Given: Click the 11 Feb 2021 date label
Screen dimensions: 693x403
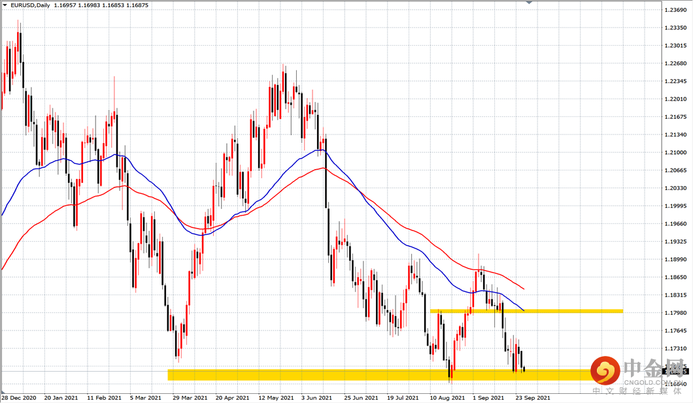Looking at the screenshot, I should 105,398.
